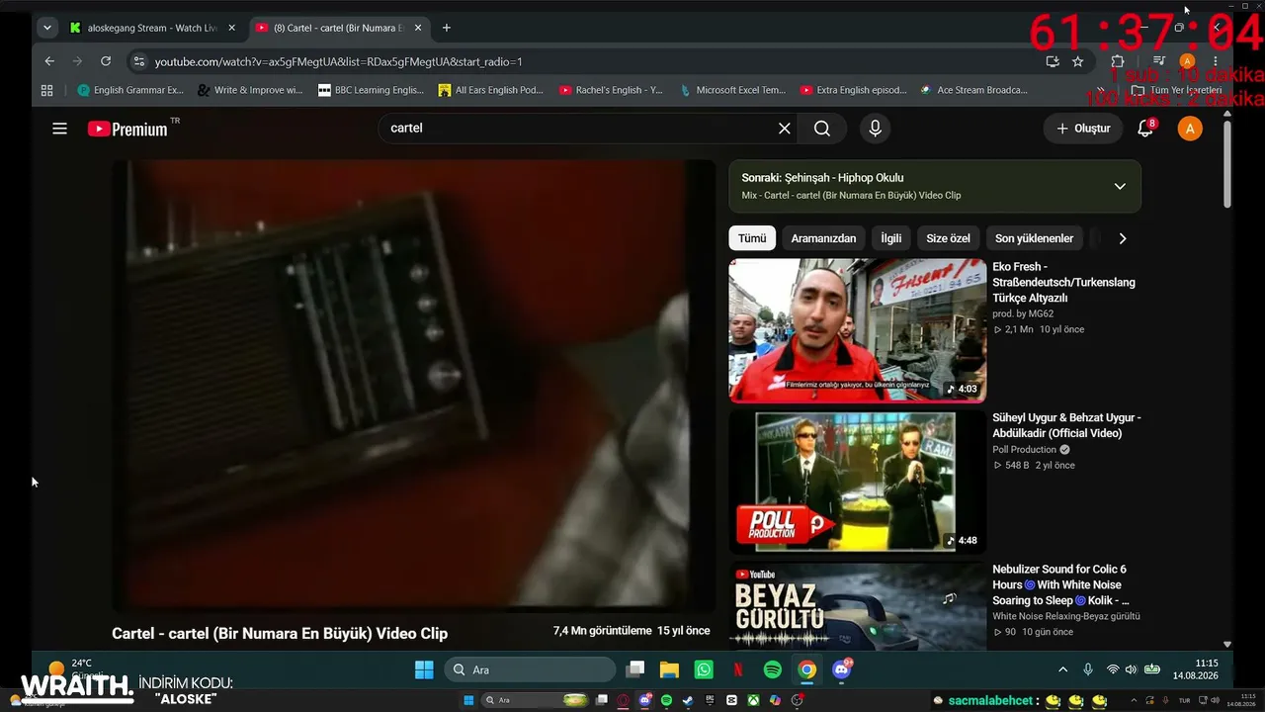Open WhatsApp from the taskbar
1265x712 pixels.
coord(704,669)
